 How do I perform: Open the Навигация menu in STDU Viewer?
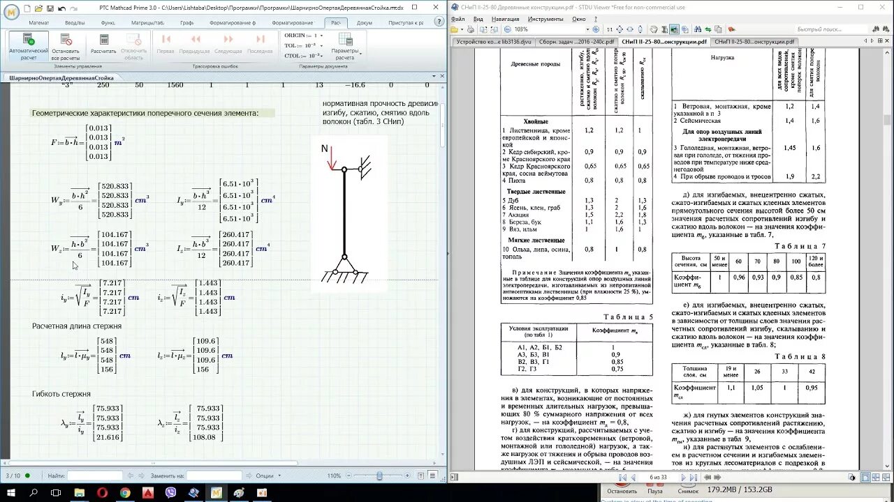[x=505, y=19]
